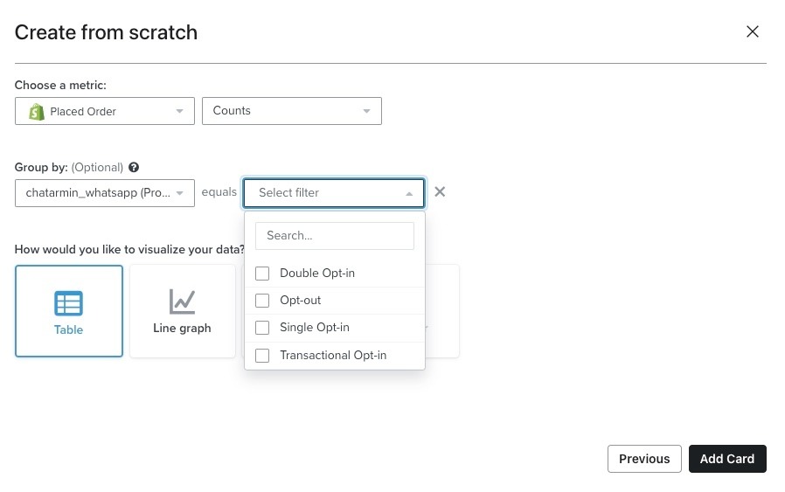Check the Double Opt-in checkbox
The height and width of the screenshot is (492, 785).
pos(262,274)
